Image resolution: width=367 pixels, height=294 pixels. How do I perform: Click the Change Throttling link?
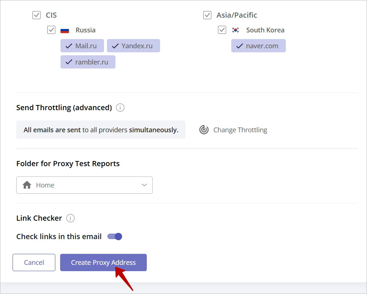point(240,130)
